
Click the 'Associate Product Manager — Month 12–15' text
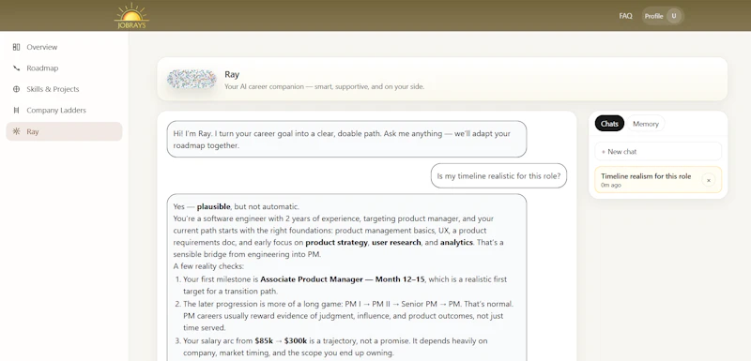point(343,278)
